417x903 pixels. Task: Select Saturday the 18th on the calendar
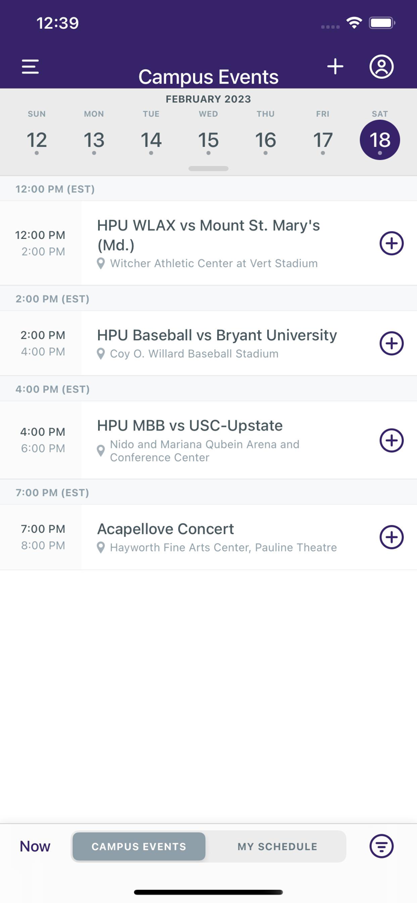point(380,140)
